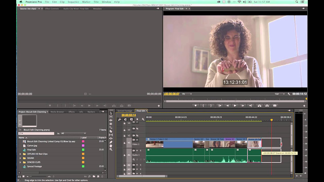
Task: Solo audio track A3
Action: click(140, 169)
